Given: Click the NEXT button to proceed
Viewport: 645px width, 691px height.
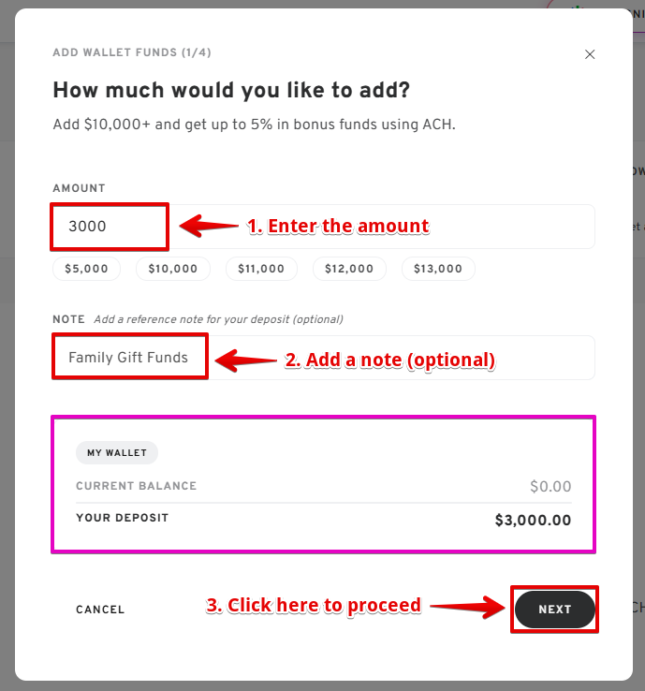Looking at the screenshot, I should pyautogui.click(x=554, y=610).
